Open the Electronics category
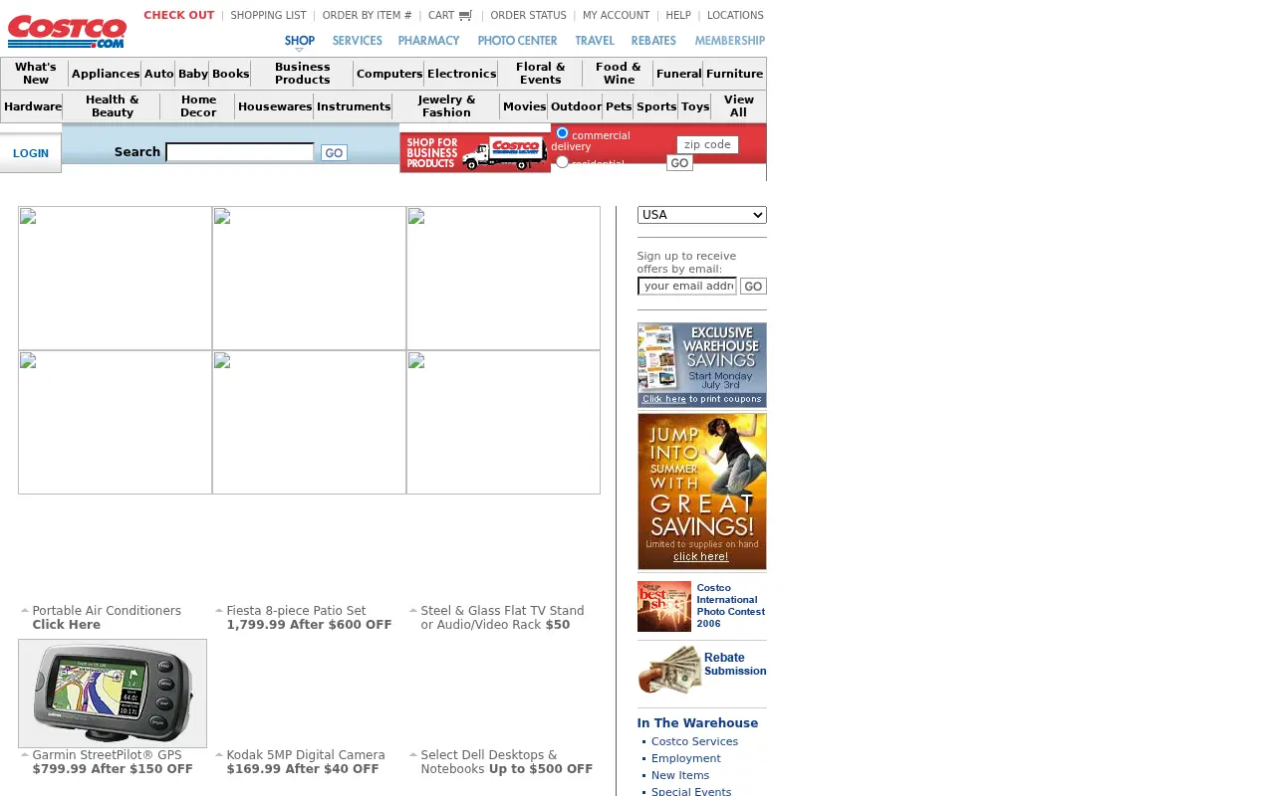Screen dimensions: 1275x796 [461, 74]
